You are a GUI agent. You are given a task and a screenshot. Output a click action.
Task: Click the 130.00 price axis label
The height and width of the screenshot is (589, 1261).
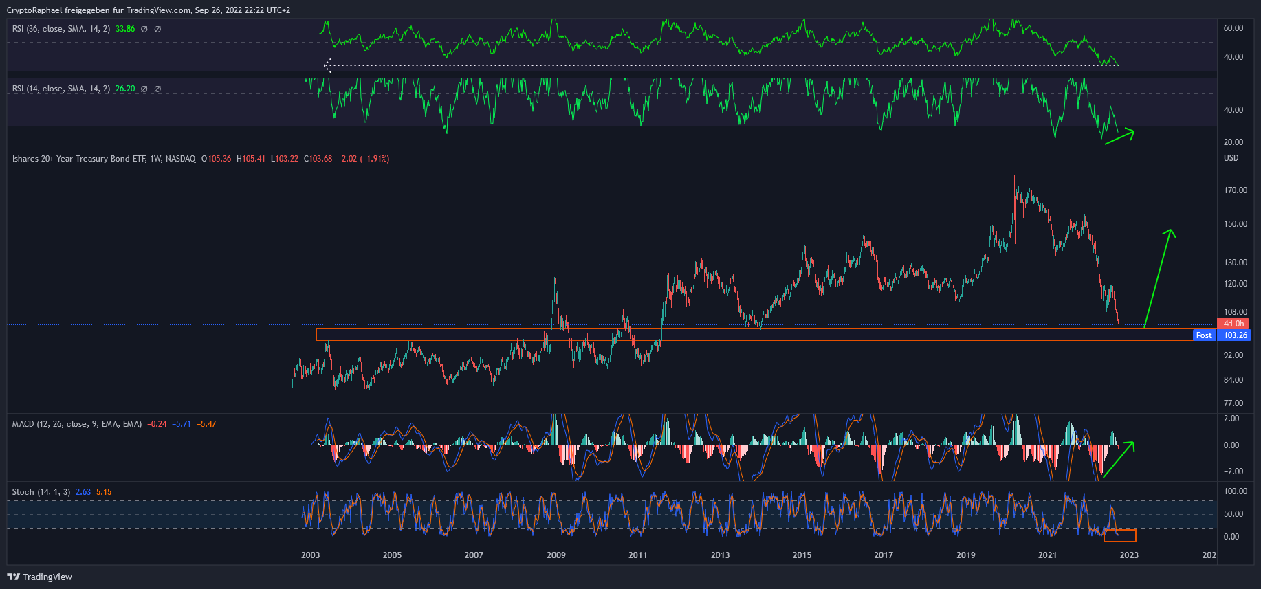click(x=1236, y=263)
